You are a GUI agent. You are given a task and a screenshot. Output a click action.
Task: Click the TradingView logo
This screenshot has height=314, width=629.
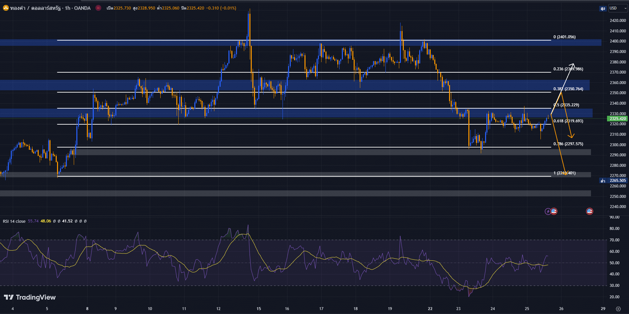click(30, 297)
